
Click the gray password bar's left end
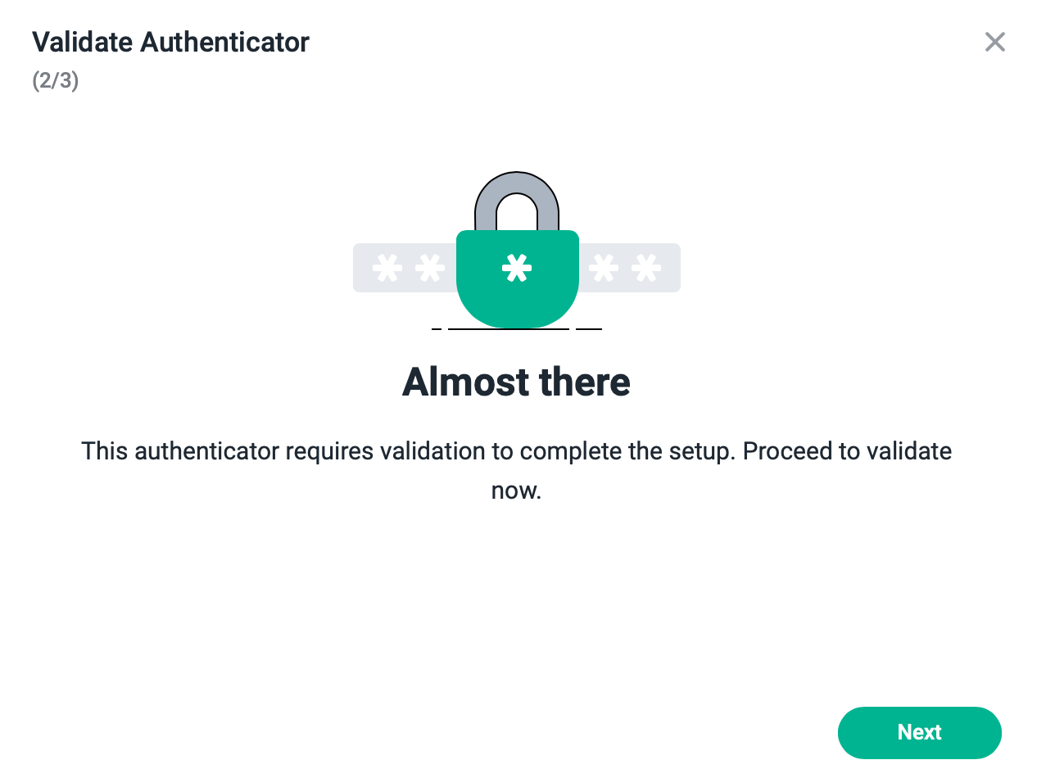362,268
